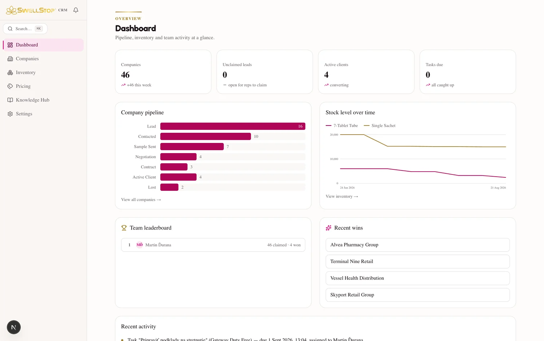Open the notifications bell
The image size is (544, 341).
point(76,10)
